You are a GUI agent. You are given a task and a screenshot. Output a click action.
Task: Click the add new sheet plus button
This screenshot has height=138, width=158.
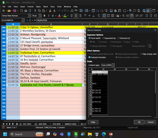point(17,124)
